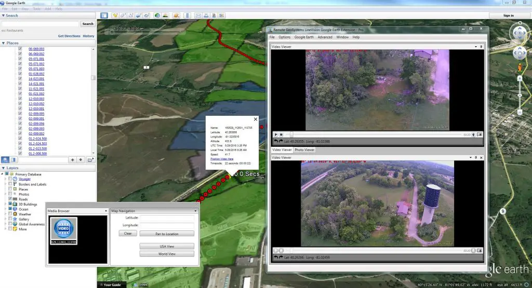Click the back arrow beside Lat 40.26266

[276, 257]
